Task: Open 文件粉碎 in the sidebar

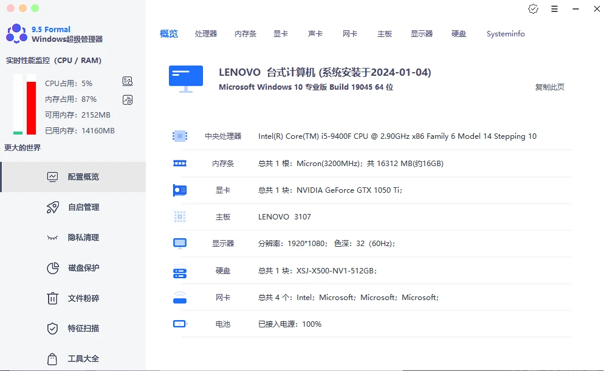Action: tap(73, 298)
